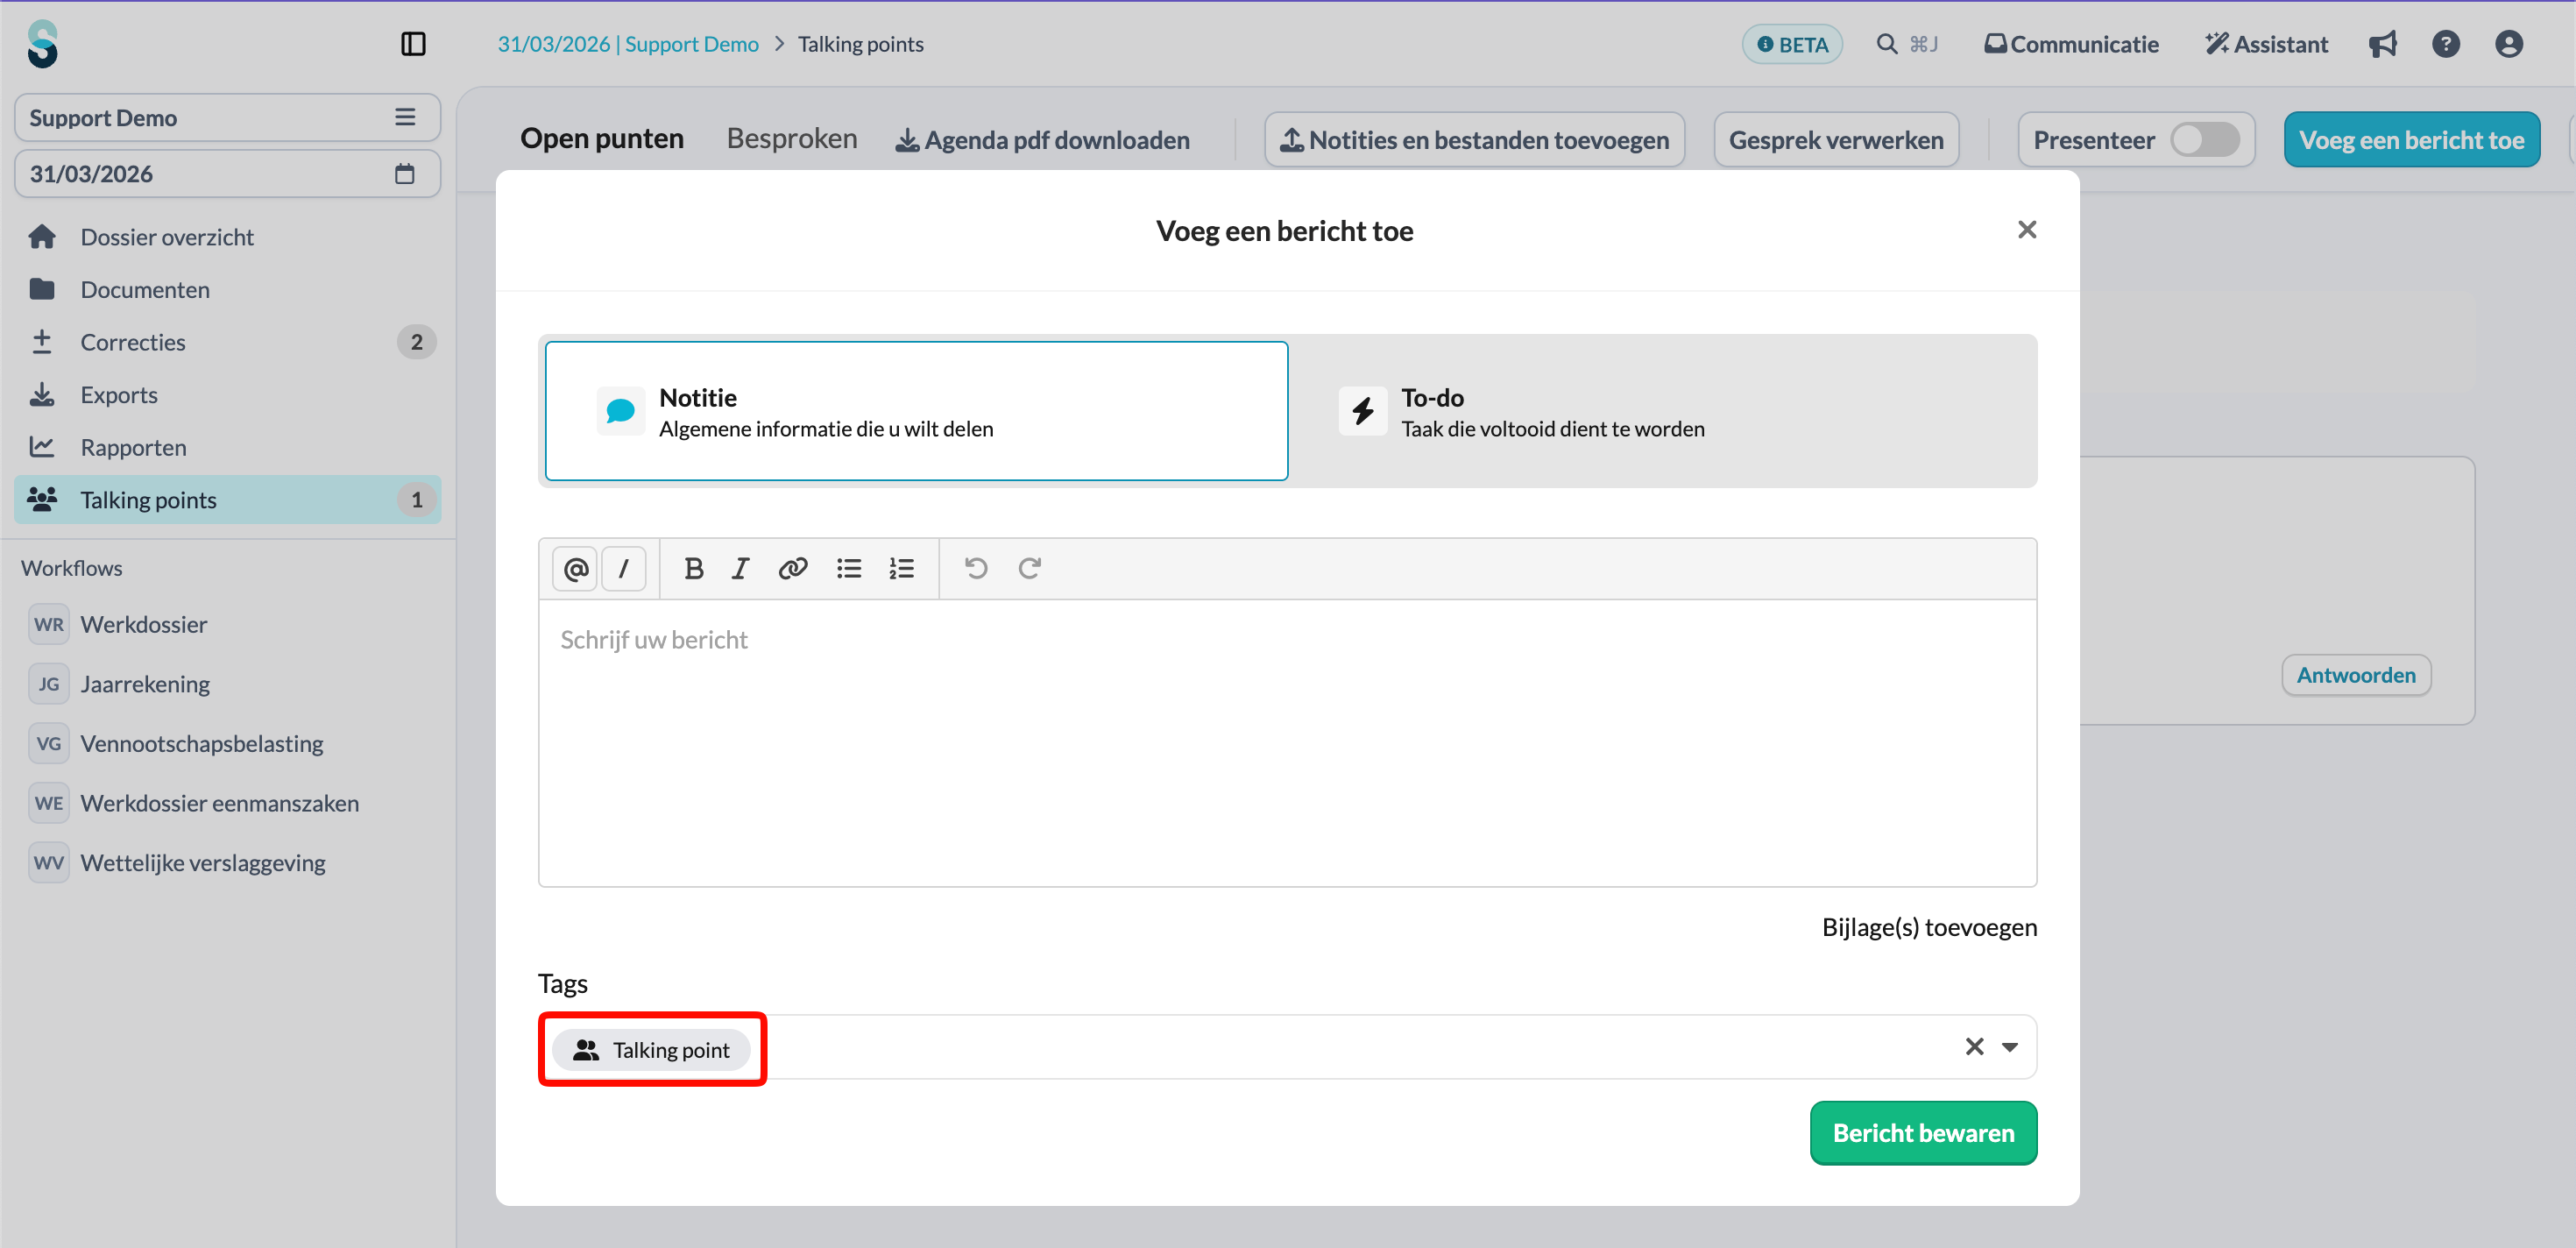This screenshot has width=2576, height=1248.
Task: Open the Support Demo hamburger menu
Action: coord(404,118)
